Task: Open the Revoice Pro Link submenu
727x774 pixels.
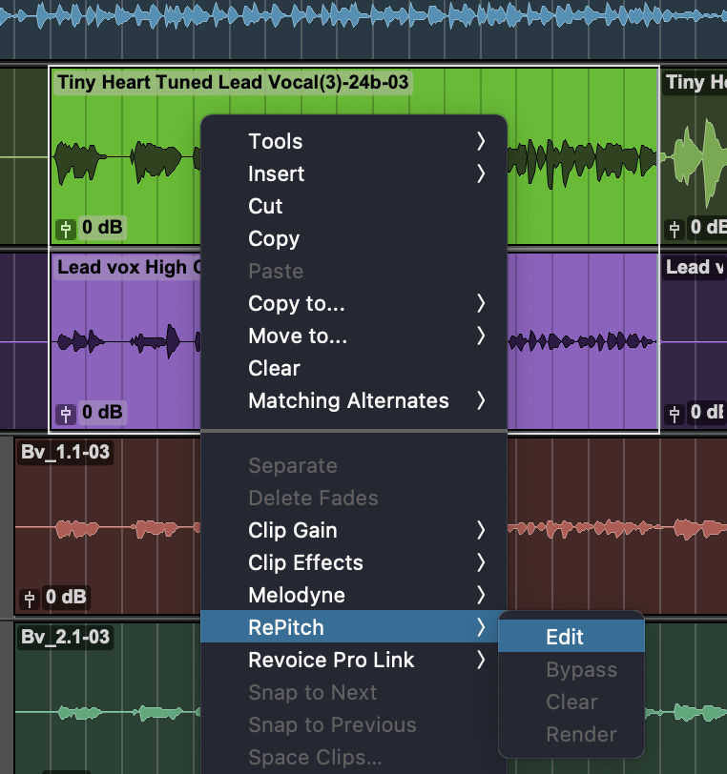Action: coord(331,660)
